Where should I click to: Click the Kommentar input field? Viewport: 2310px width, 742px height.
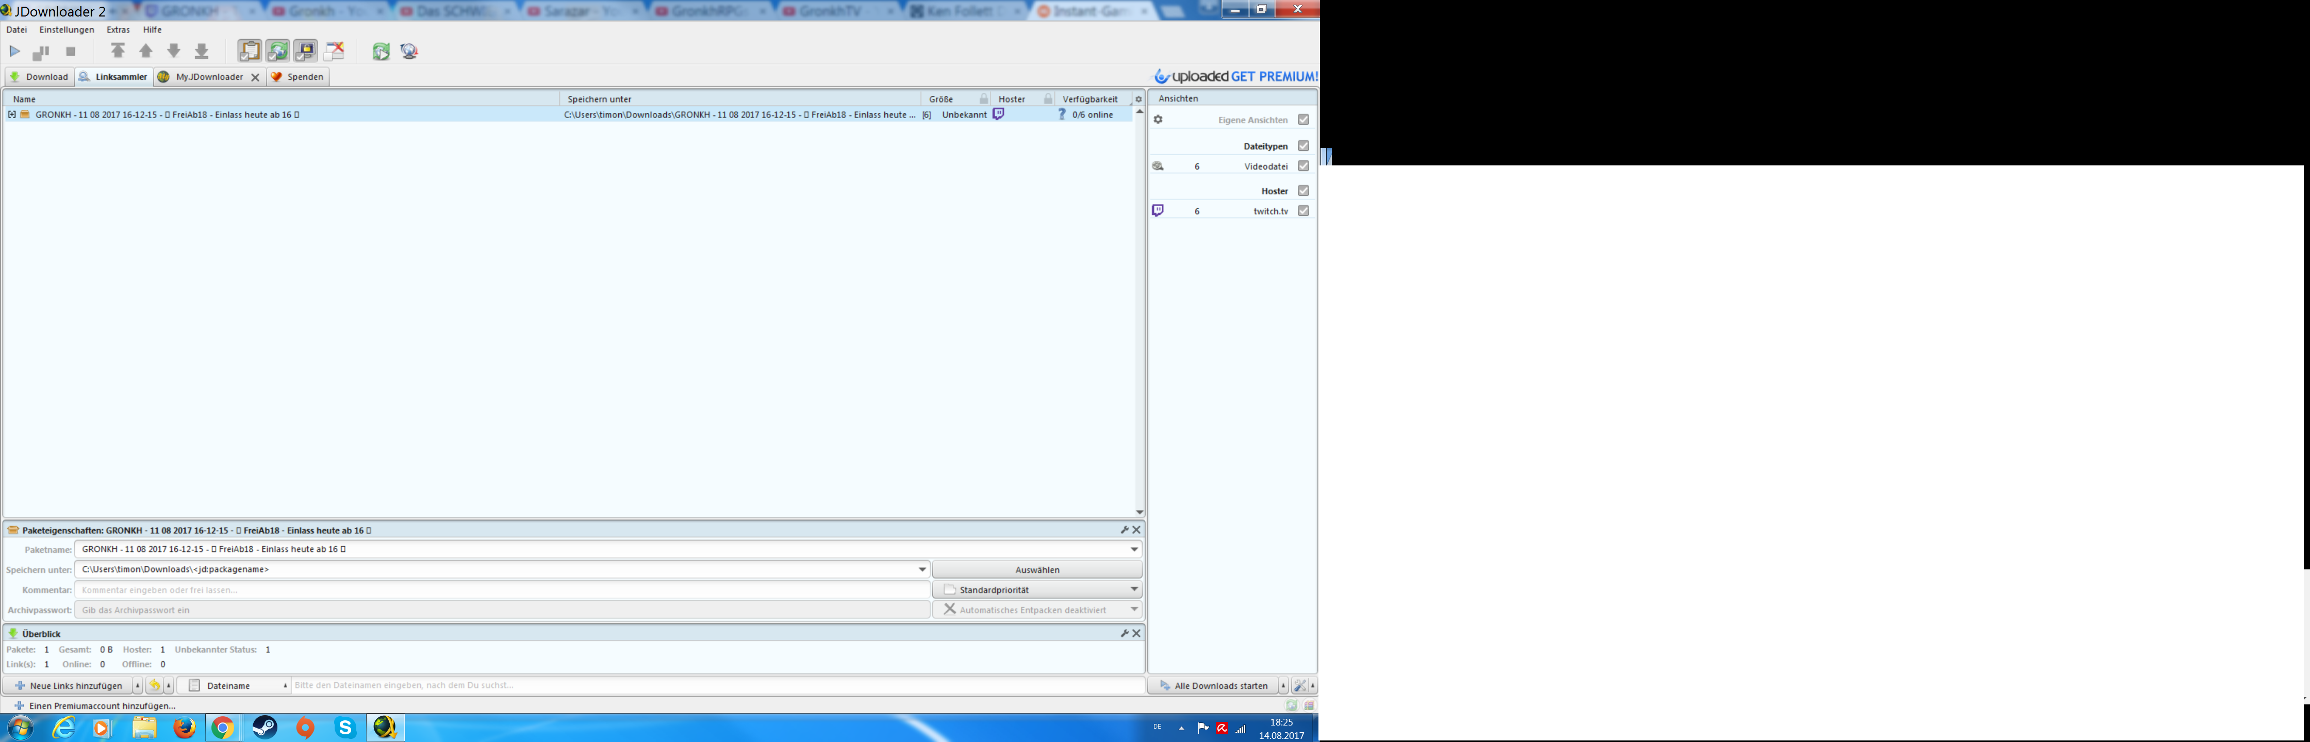tap(502, 589)
